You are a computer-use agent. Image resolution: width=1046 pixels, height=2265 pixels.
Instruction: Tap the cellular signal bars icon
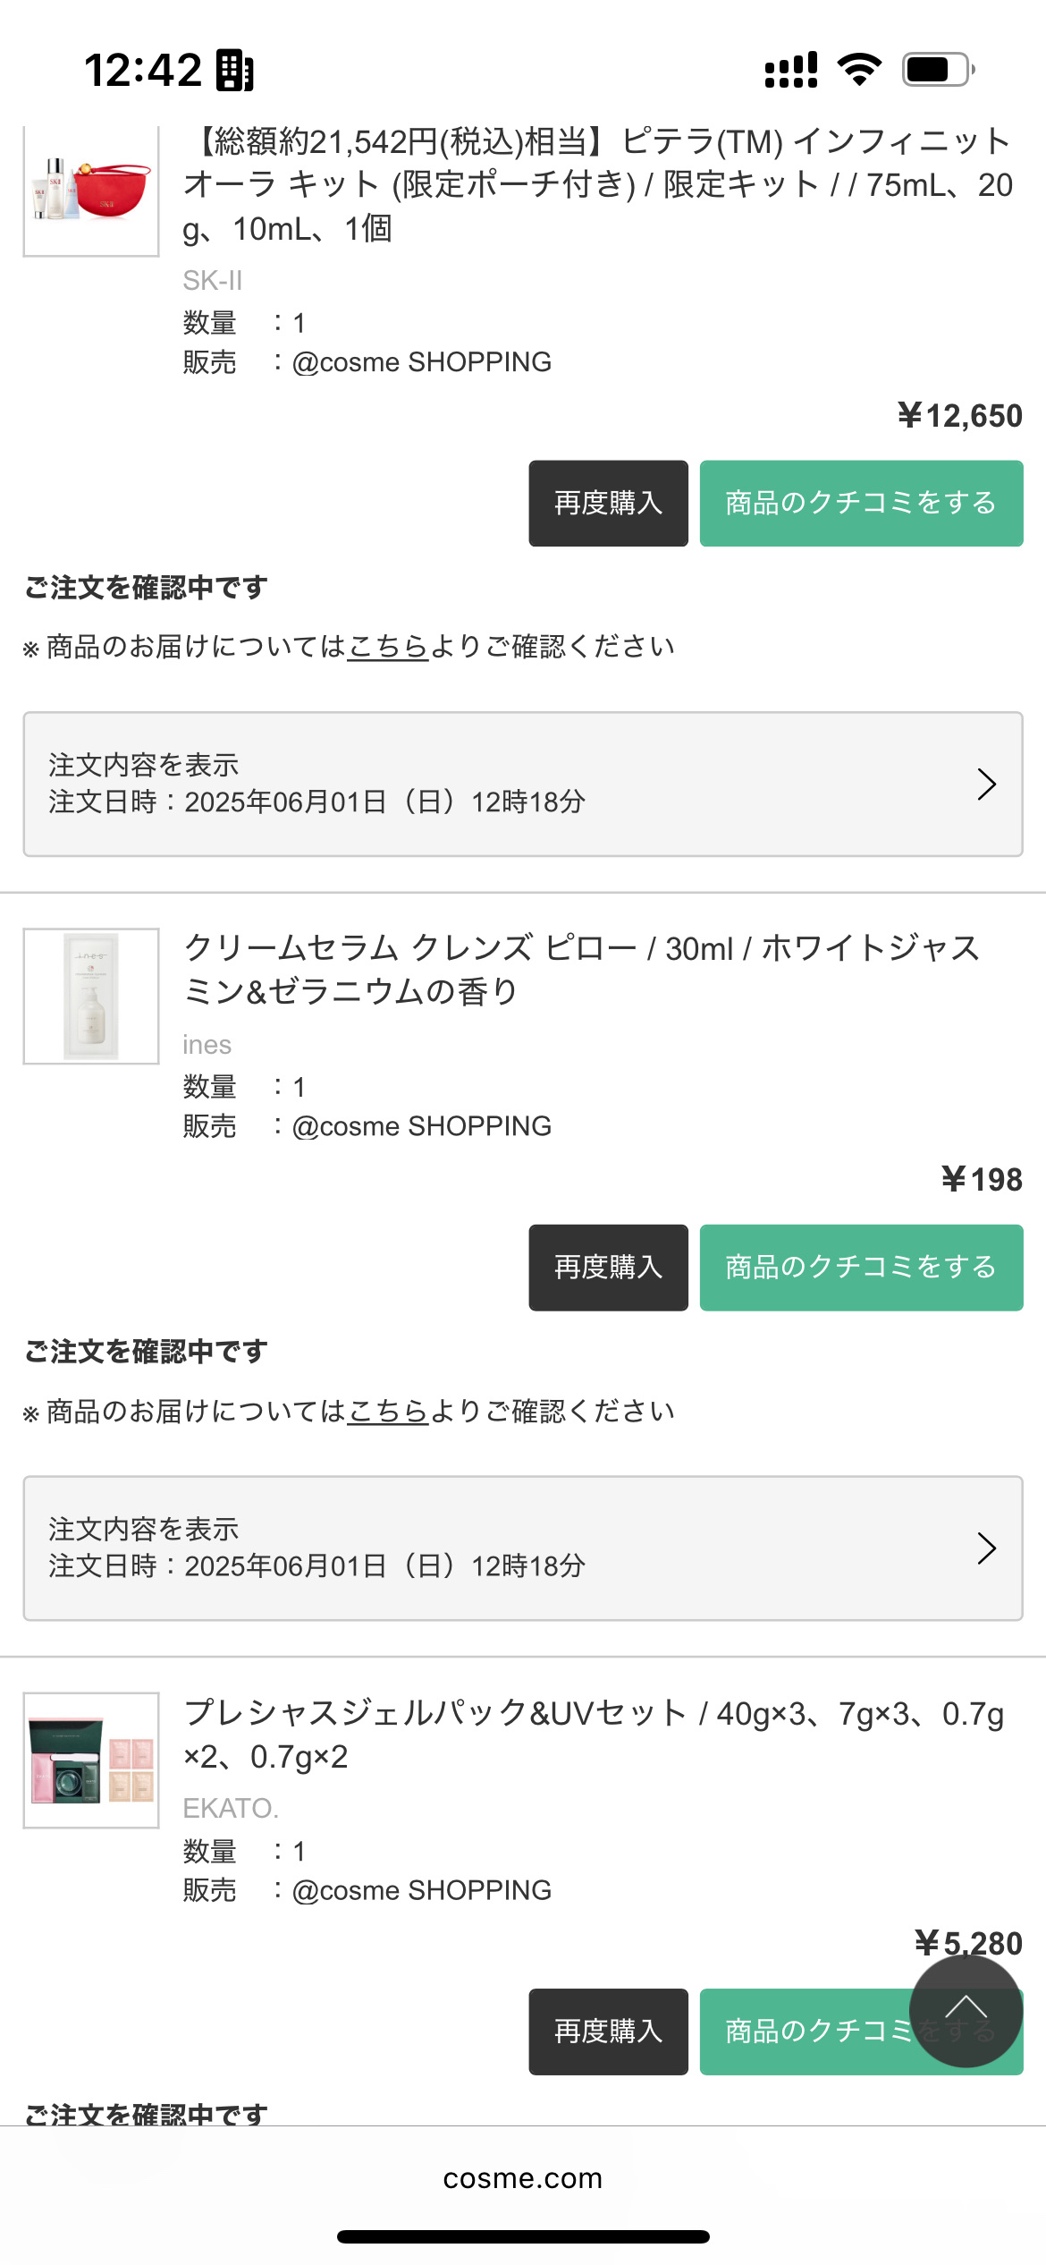tap(790, 70)
